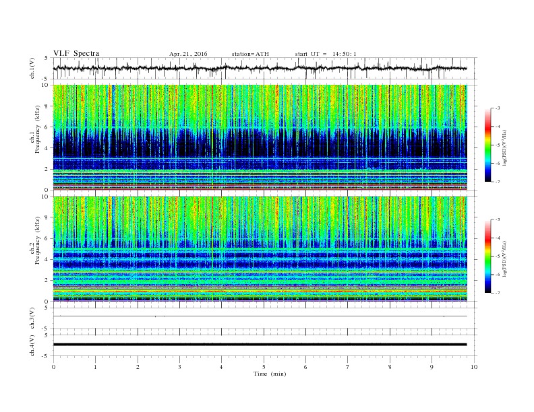Click the time axis tick label "4"
534x412 pixels.
221,367
